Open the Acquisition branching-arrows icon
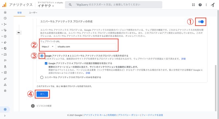Viewport: 219px width, 119px height. tap(5, 24)
